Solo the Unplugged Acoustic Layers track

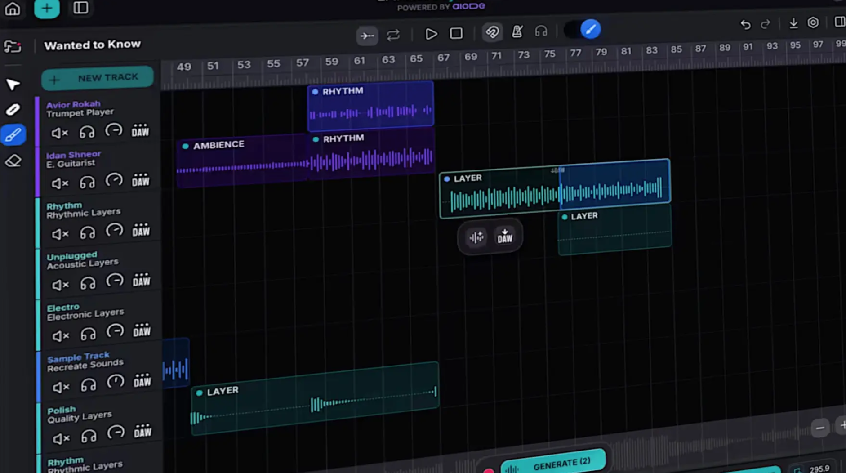coord(88,283)
